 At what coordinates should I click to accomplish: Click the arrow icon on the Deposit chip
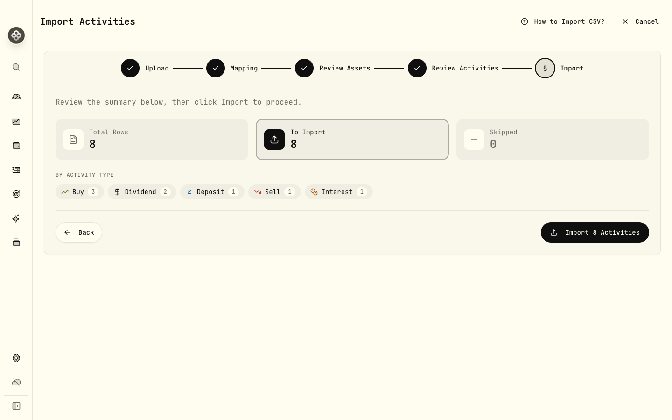pyautogui.click(x=189, y=192)
